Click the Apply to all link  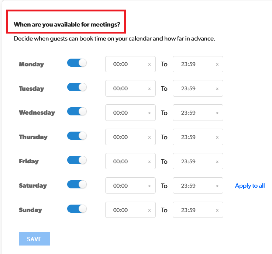pos(250,186)
